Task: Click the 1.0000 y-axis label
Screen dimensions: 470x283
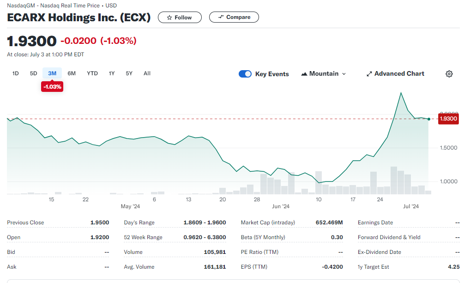Action: click(448, 181)
